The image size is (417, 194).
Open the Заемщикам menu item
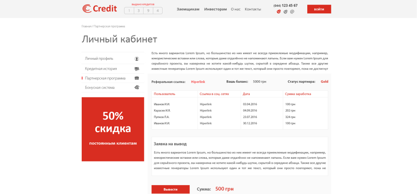click(188, 9)
